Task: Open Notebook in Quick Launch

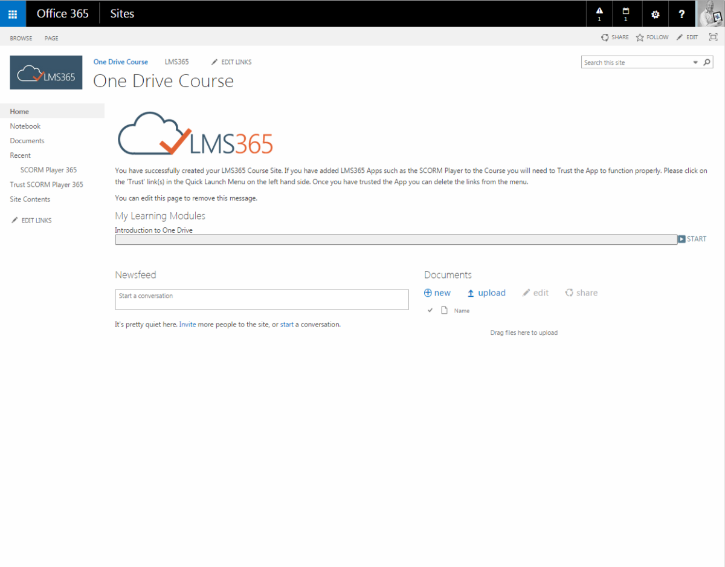Action: [x=25, y=126]
